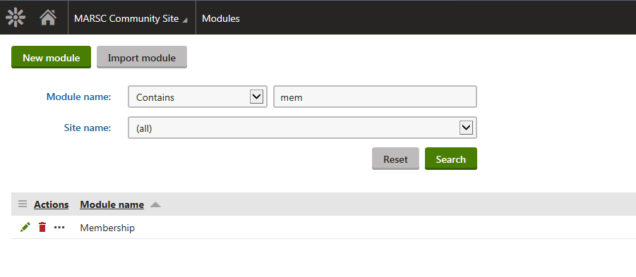The image size is (636, 277).
Task: Click Import module button
Action: point(142,57)
